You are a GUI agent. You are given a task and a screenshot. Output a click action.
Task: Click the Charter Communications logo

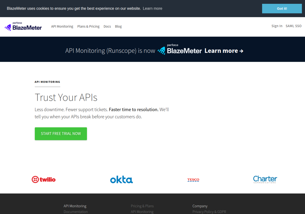pyautogui.click(x=265, y=179)
